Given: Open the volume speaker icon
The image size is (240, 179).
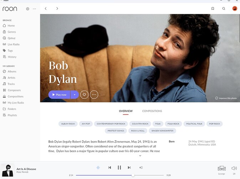Looking at the screenshot, I should coord(234,168).
